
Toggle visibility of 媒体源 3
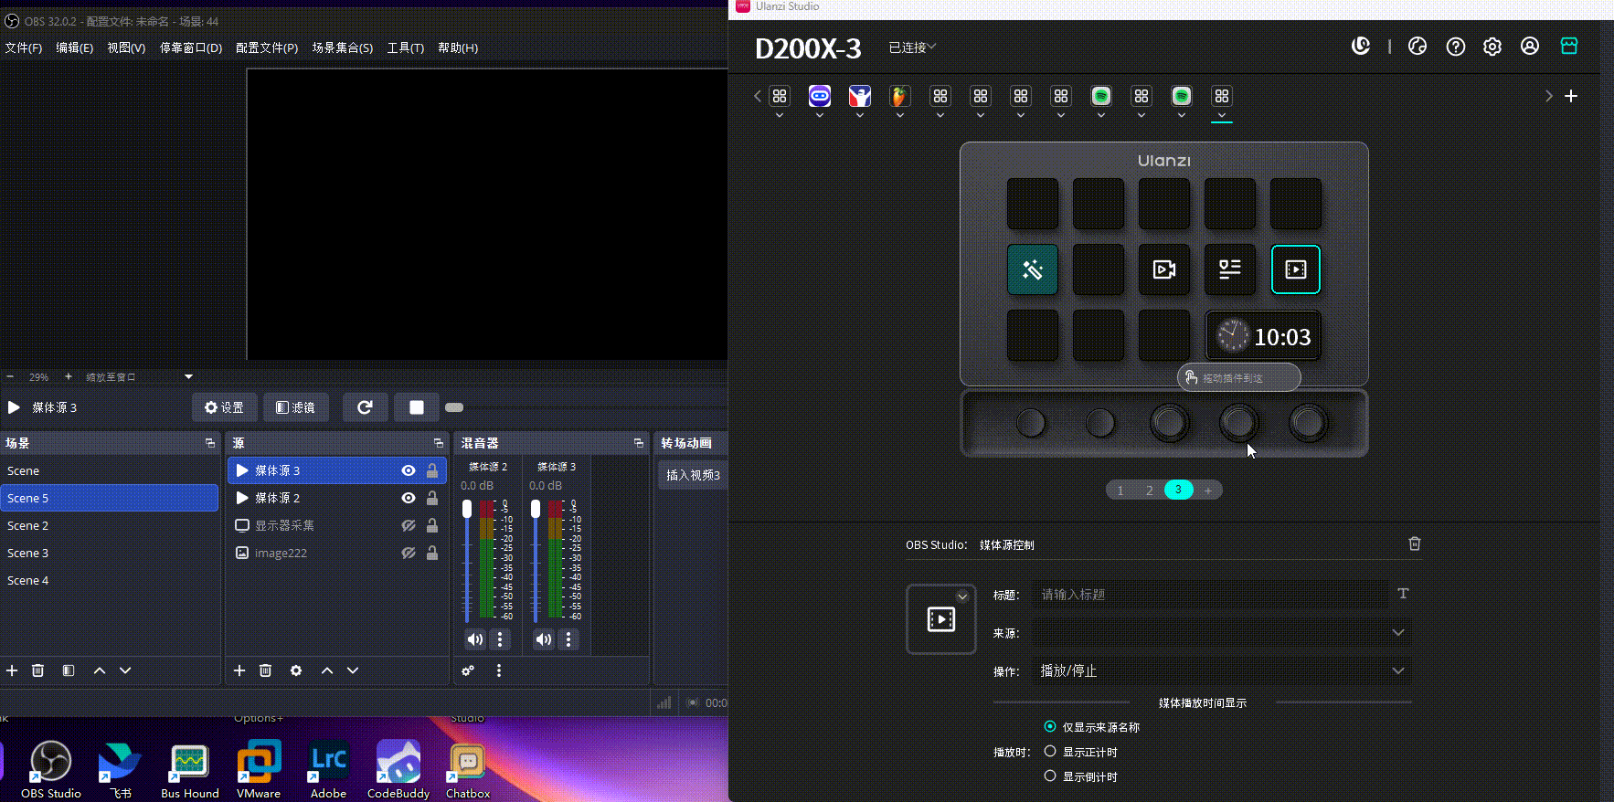[409, 470]
